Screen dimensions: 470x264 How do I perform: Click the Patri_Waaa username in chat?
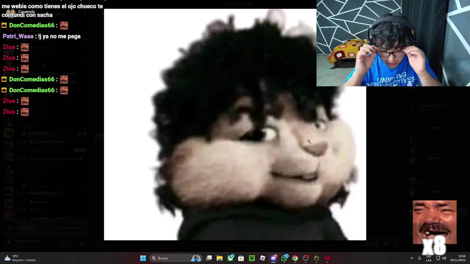tap(18, 36)
